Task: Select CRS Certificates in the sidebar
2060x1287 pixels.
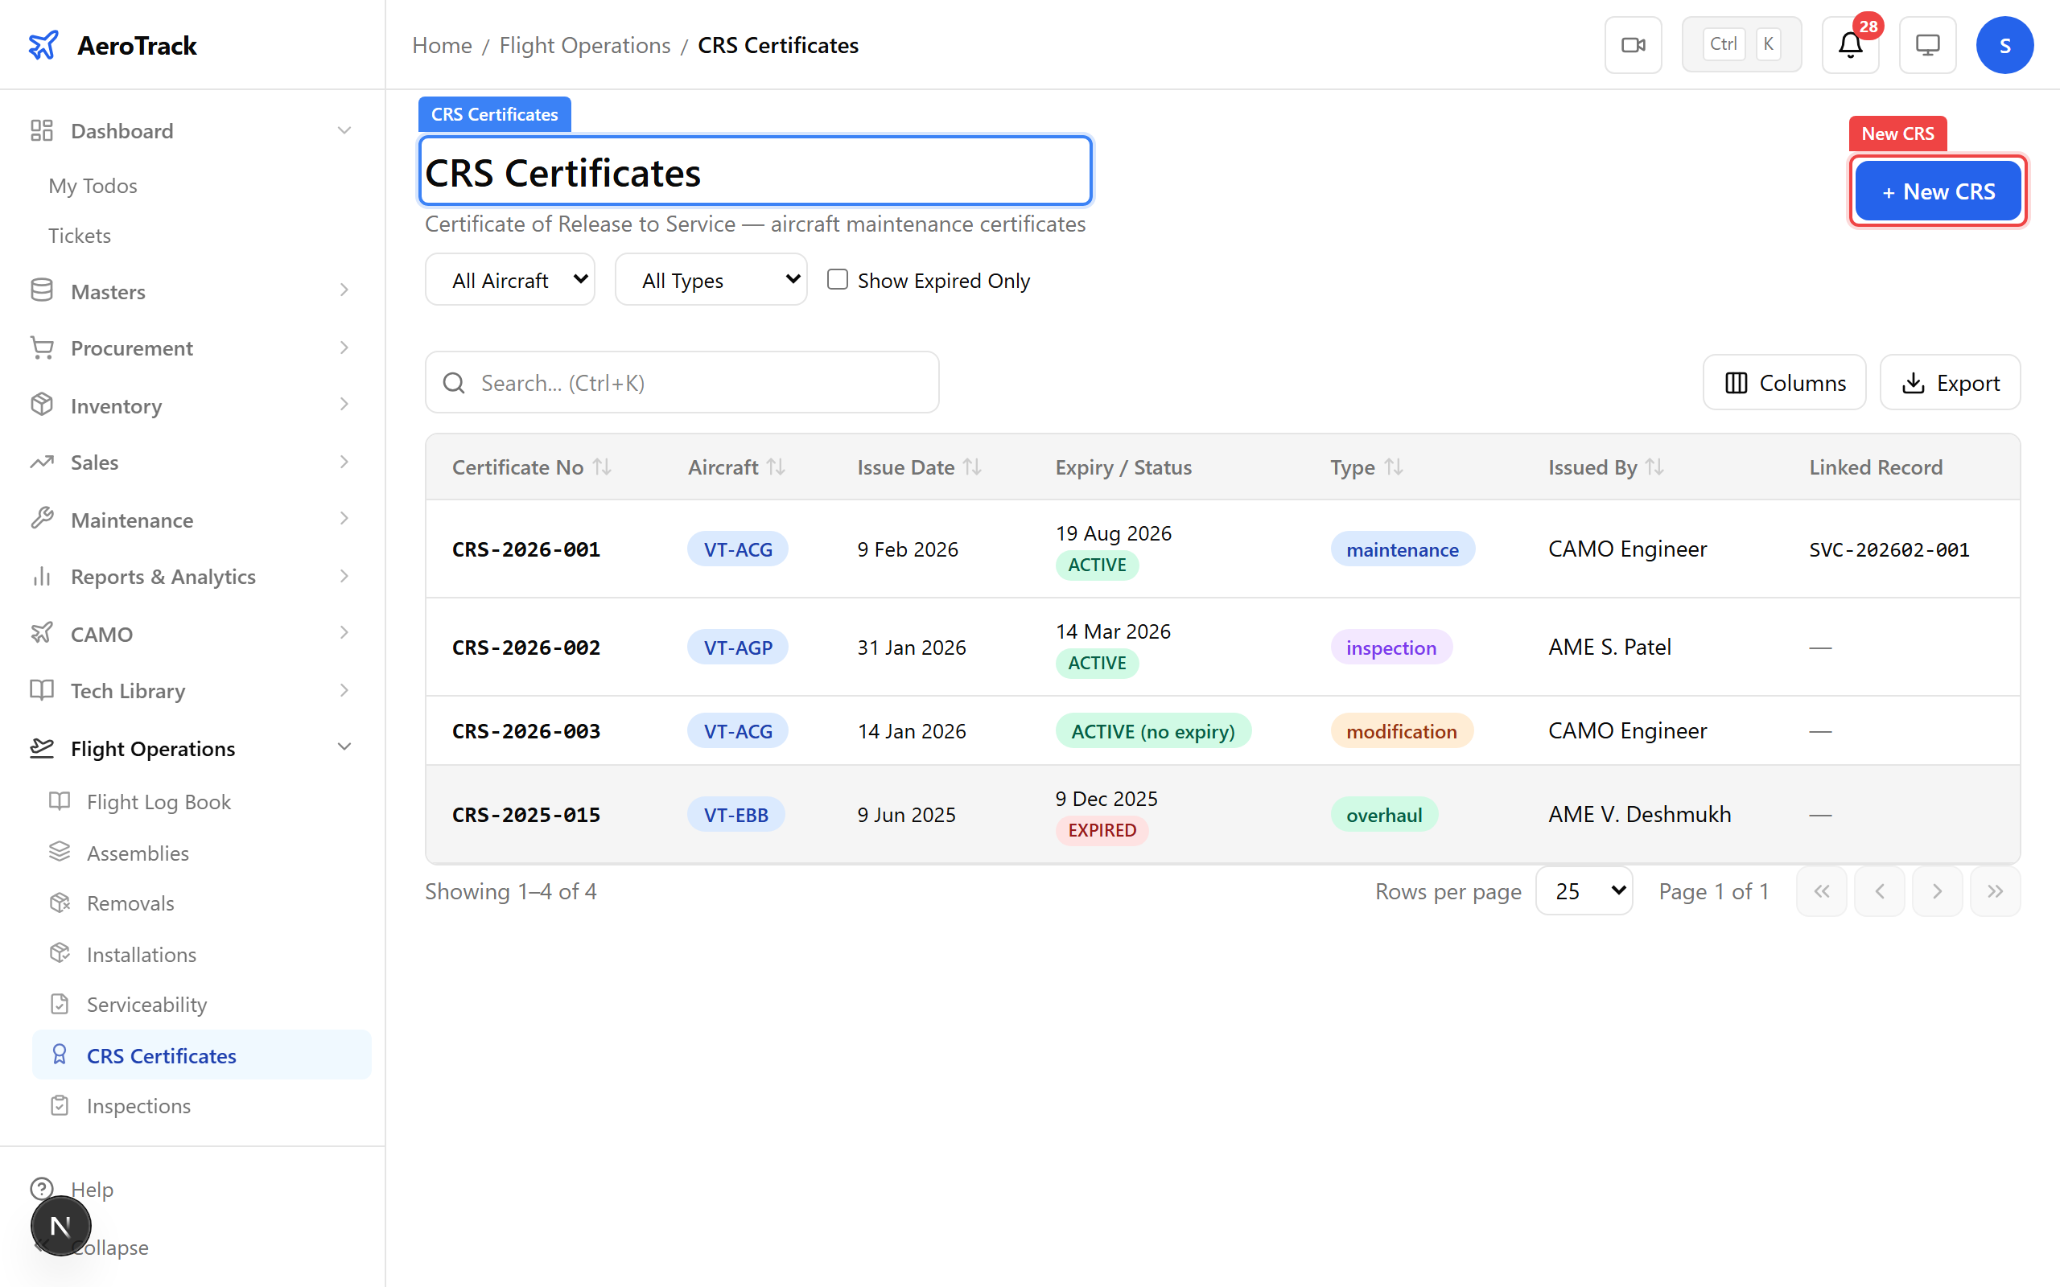Action: [x=162, y=1055]
